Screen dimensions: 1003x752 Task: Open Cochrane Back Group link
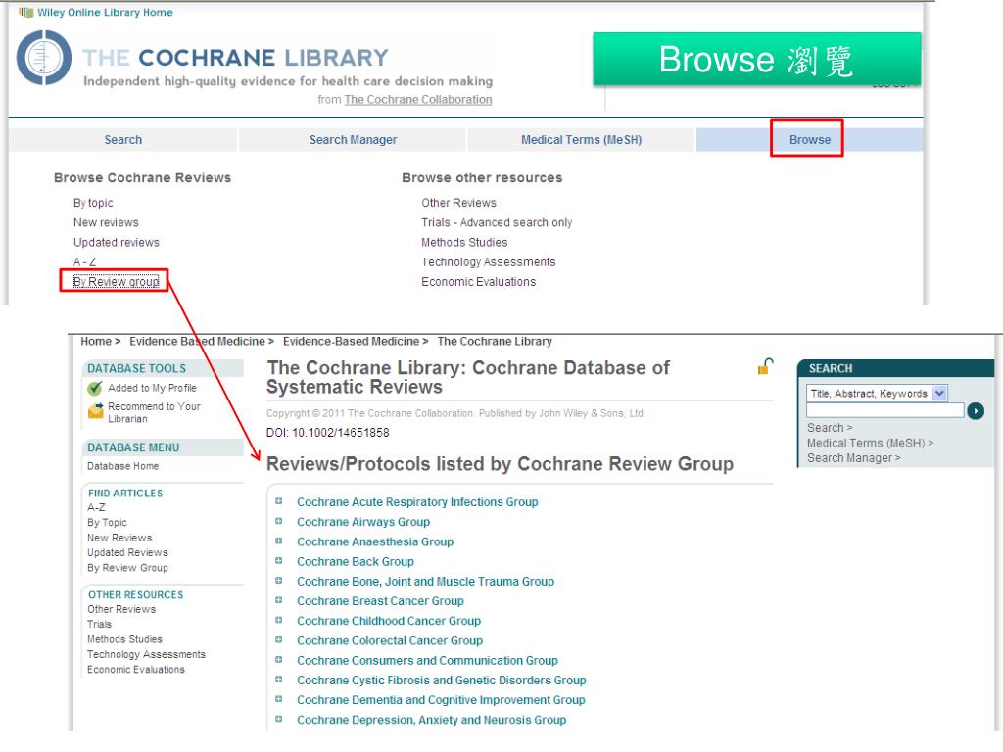click(x=355, y=561)
